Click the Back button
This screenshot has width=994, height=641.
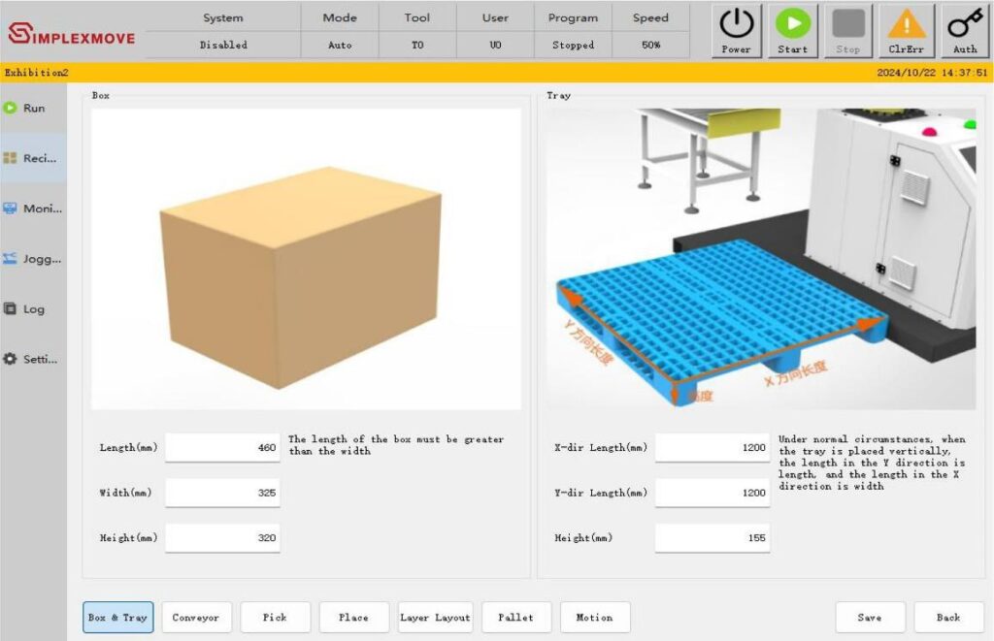pos(948,618)
